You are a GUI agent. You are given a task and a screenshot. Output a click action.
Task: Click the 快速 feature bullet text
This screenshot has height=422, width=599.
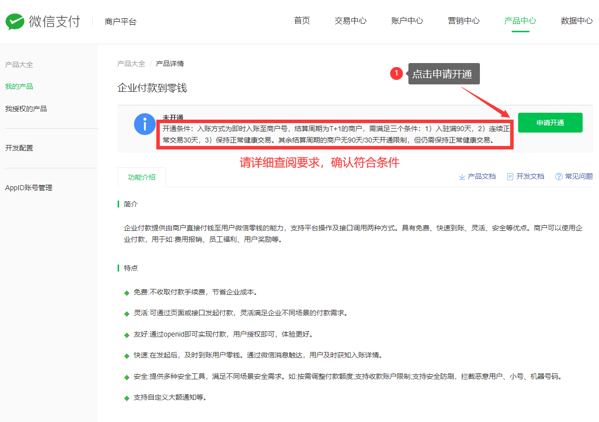point(258,355)
